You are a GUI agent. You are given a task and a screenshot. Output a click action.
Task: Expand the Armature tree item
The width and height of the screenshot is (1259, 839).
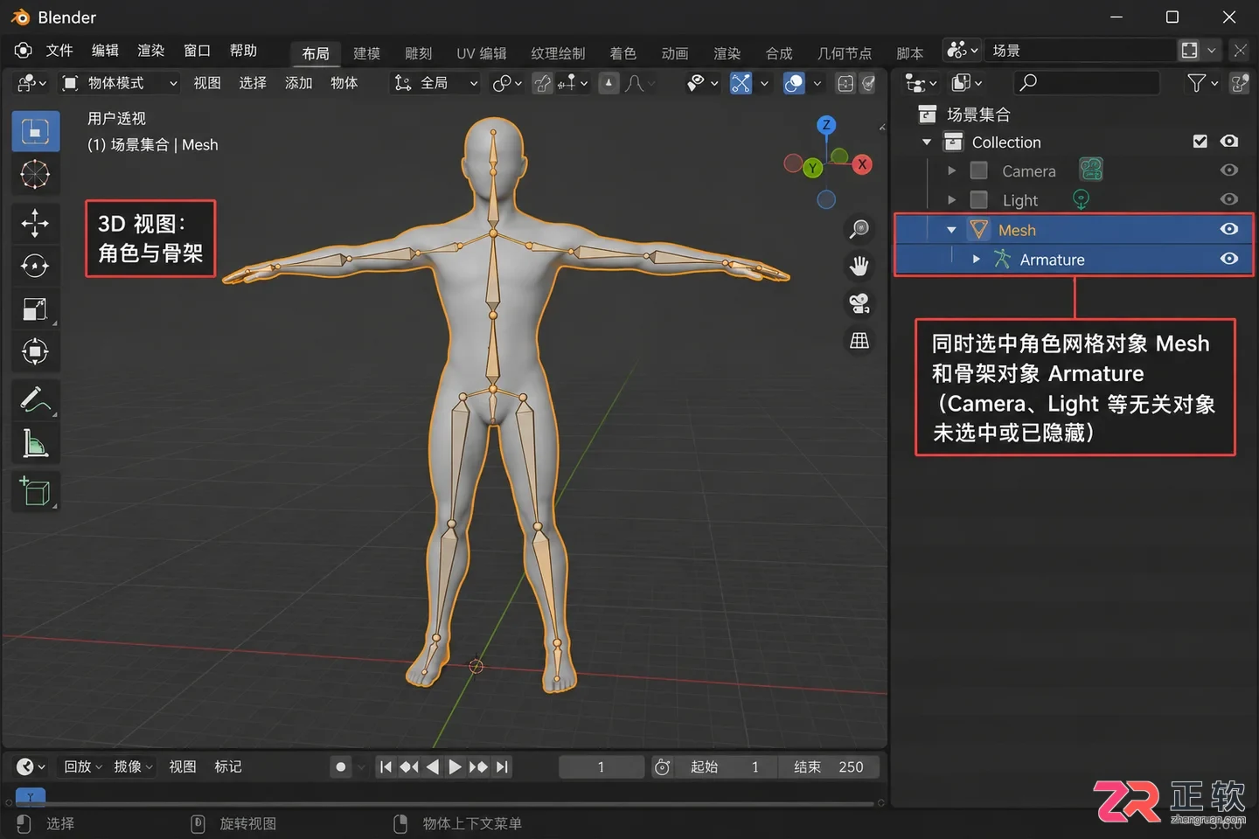point(976,260)
